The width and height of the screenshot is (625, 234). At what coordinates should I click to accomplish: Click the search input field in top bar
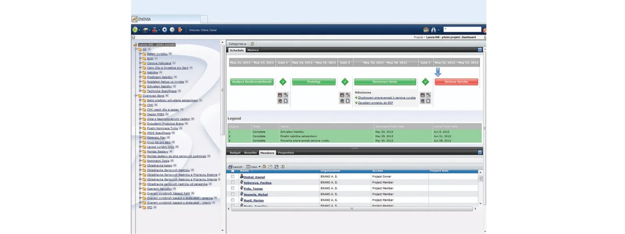tap(462, 30)
